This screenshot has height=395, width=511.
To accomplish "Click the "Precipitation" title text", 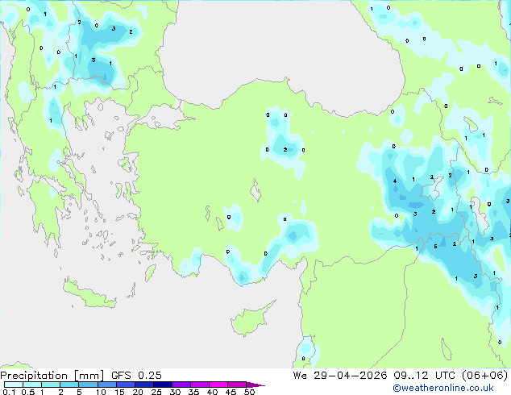I will [x=34, y=376].
